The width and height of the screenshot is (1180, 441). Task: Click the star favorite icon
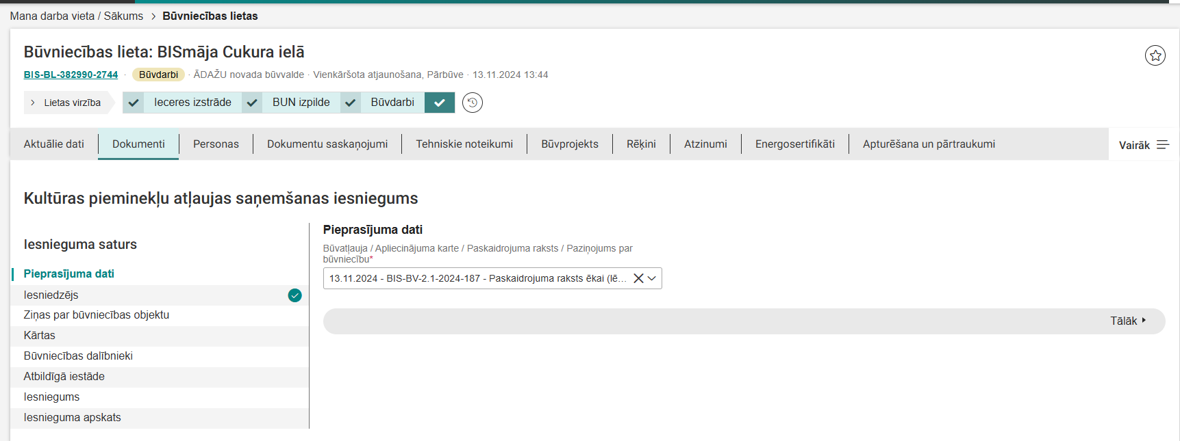[1155, 55]
